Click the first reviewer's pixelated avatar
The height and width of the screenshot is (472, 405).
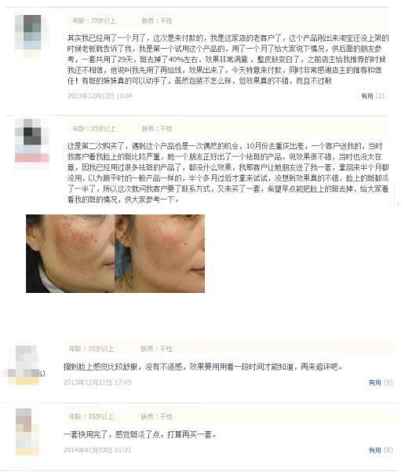point(32,36)
